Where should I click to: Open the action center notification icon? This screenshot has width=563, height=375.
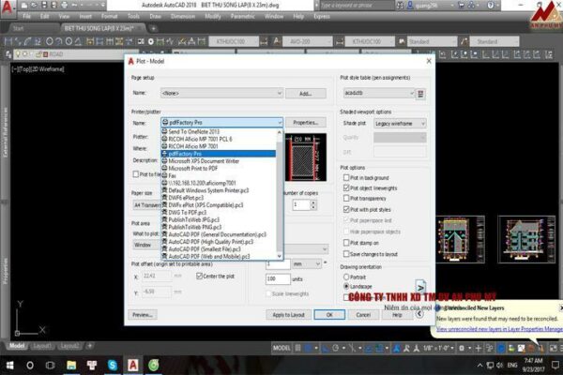point(555,365)
